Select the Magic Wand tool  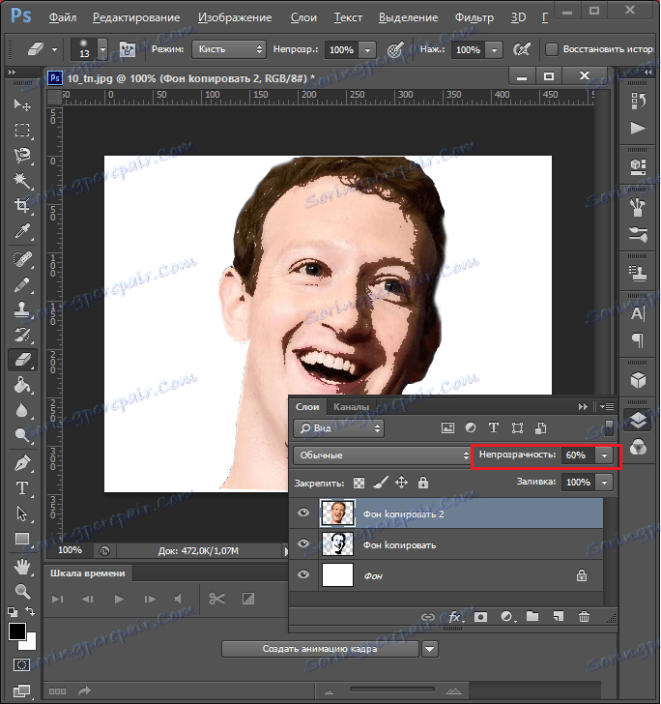22,181
